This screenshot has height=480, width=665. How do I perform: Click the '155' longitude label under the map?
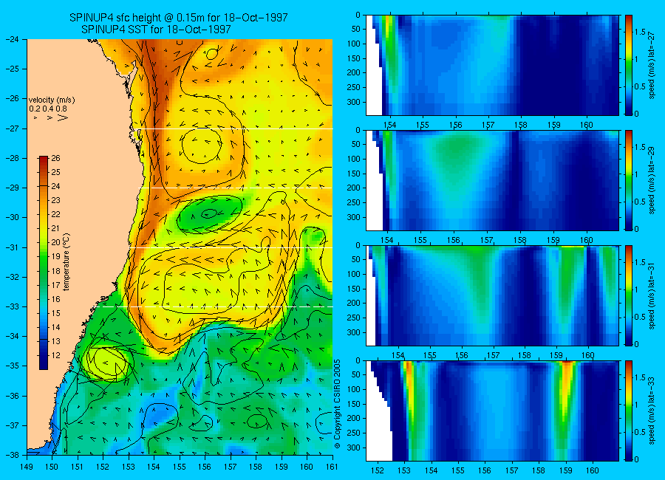click(180, 467)
